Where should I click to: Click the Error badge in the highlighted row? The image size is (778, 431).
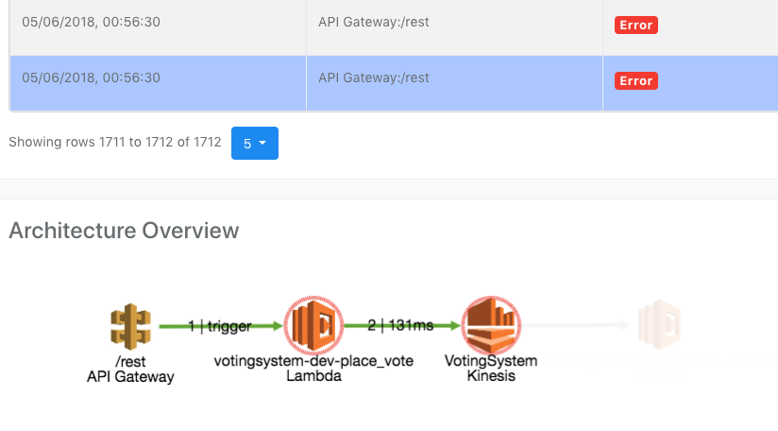coord(636,81)
